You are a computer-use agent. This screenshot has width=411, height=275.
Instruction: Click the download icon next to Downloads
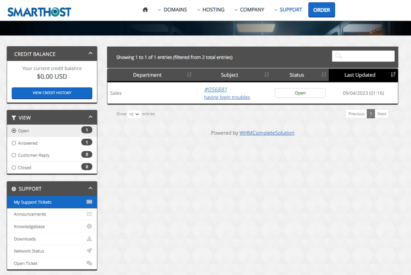coord(89,239)
